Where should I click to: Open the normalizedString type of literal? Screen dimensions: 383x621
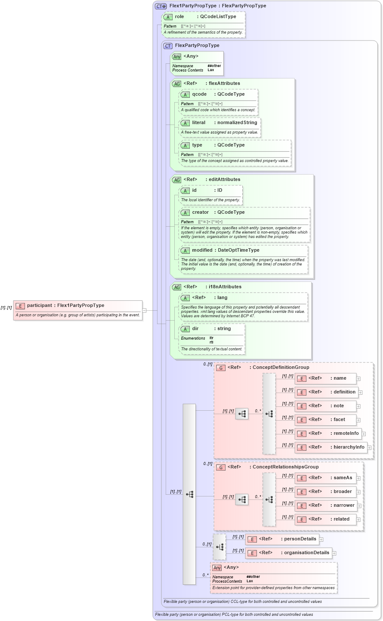(237, 122)
